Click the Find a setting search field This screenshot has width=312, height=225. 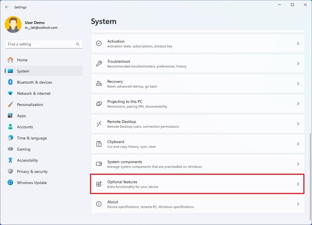(44, 44)
